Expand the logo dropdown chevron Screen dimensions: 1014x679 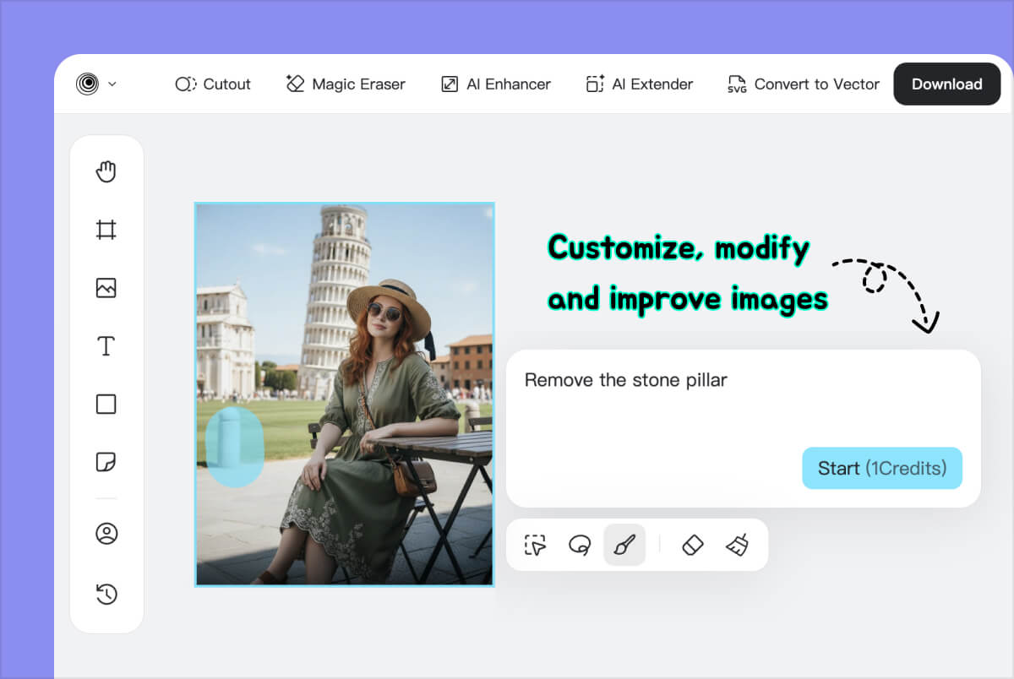tap(112, 84)
